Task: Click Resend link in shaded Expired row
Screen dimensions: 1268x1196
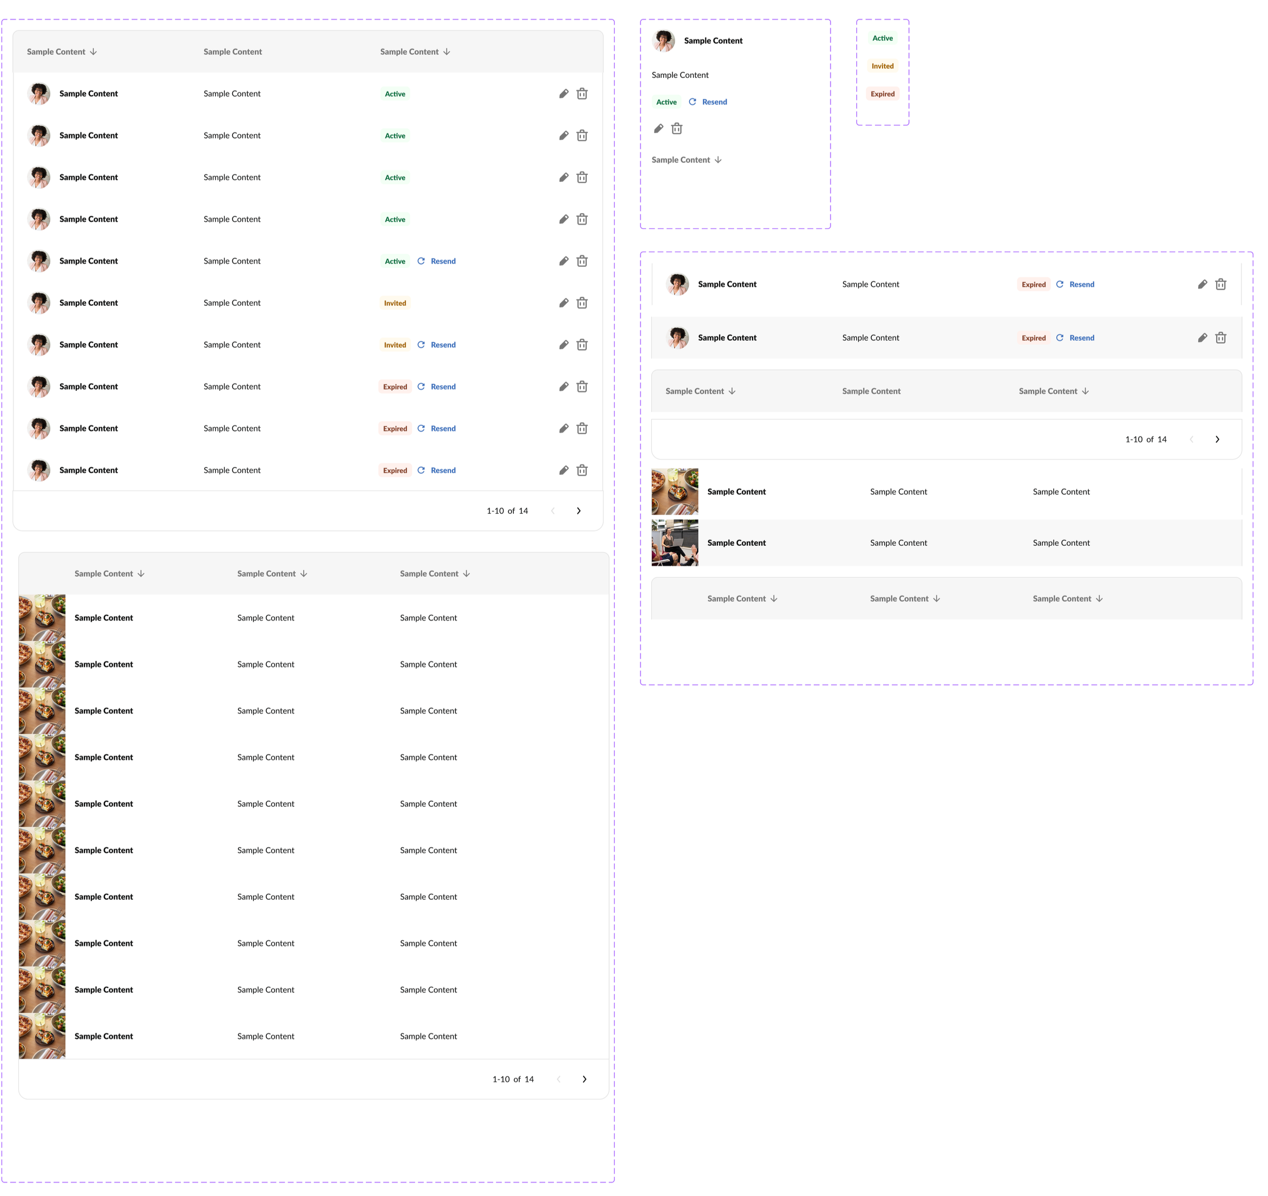Action: [x=1082, y=338]
